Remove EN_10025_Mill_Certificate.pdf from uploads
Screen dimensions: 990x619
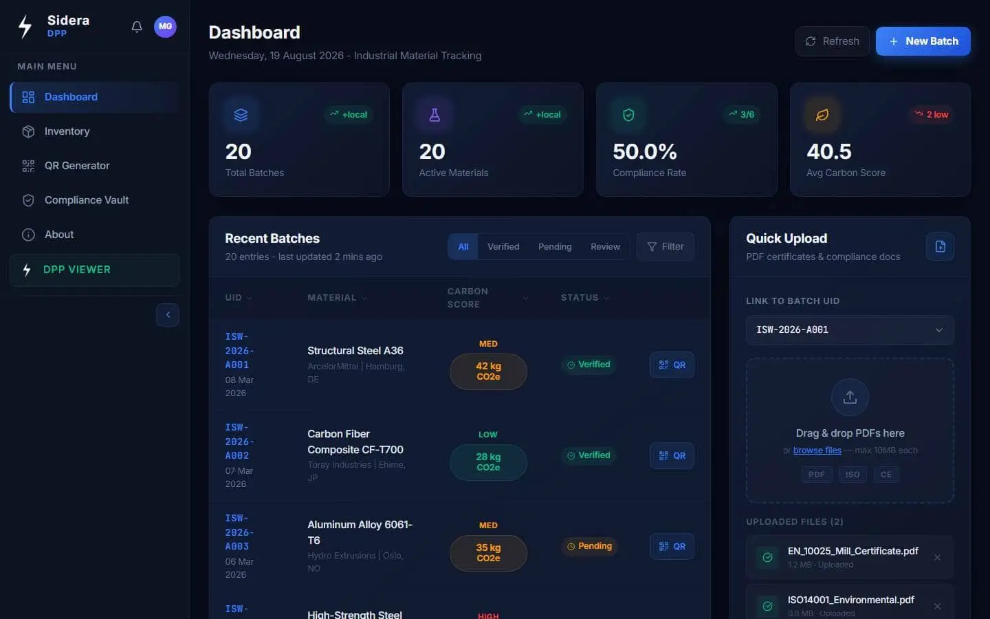[x=937, y=558]
